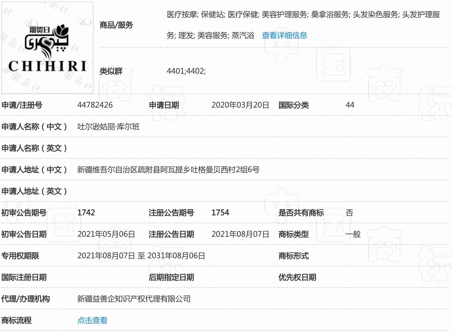This screenshot has width=452, height=332.
Task: Click the CHIHIRI trademark logo image
Action: click(x=47, y=48)
